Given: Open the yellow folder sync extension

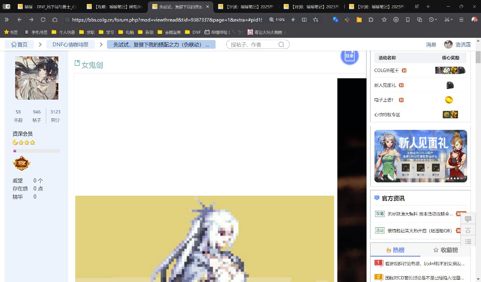Looking at the screenshot, I should (359, 20).
